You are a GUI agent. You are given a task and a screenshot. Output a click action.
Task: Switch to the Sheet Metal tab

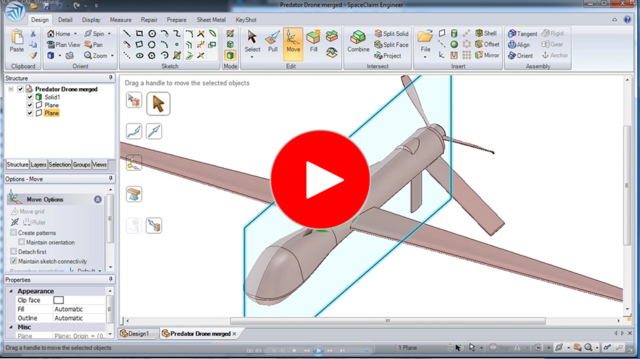211,19
